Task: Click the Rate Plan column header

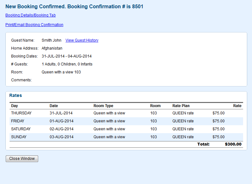Action: 181,106
